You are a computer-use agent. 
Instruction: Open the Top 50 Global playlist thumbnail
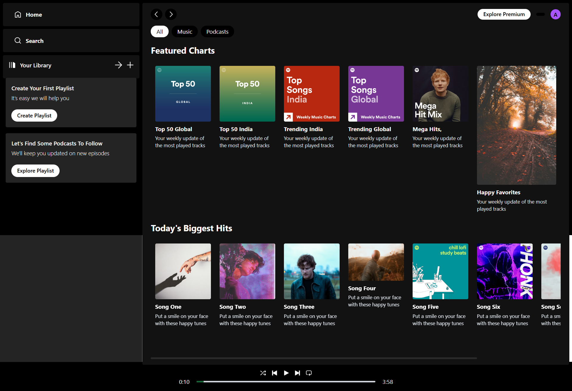(183, 93)
